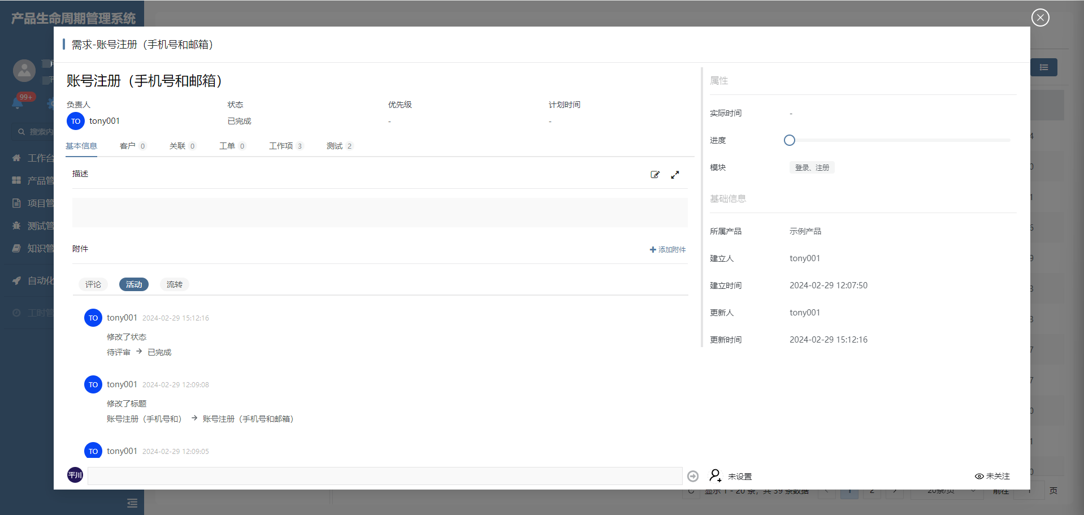The image size is (1084, 515).
Task: Send comment with arrow icon
Action: [693, 476]
